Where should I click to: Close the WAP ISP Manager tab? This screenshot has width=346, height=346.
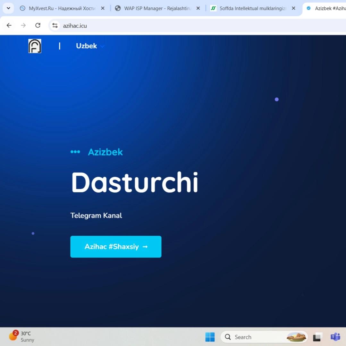point(198,8)
